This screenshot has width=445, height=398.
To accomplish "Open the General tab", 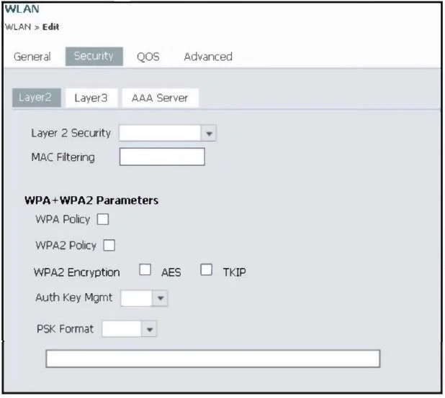I will pos(32,57).
